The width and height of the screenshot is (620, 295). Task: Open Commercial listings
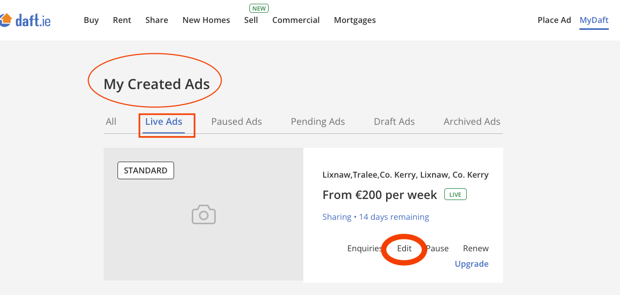click(x=296, y=20)
